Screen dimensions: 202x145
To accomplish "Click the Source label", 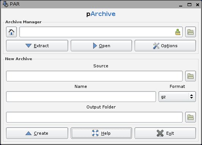I will (101, 66).
